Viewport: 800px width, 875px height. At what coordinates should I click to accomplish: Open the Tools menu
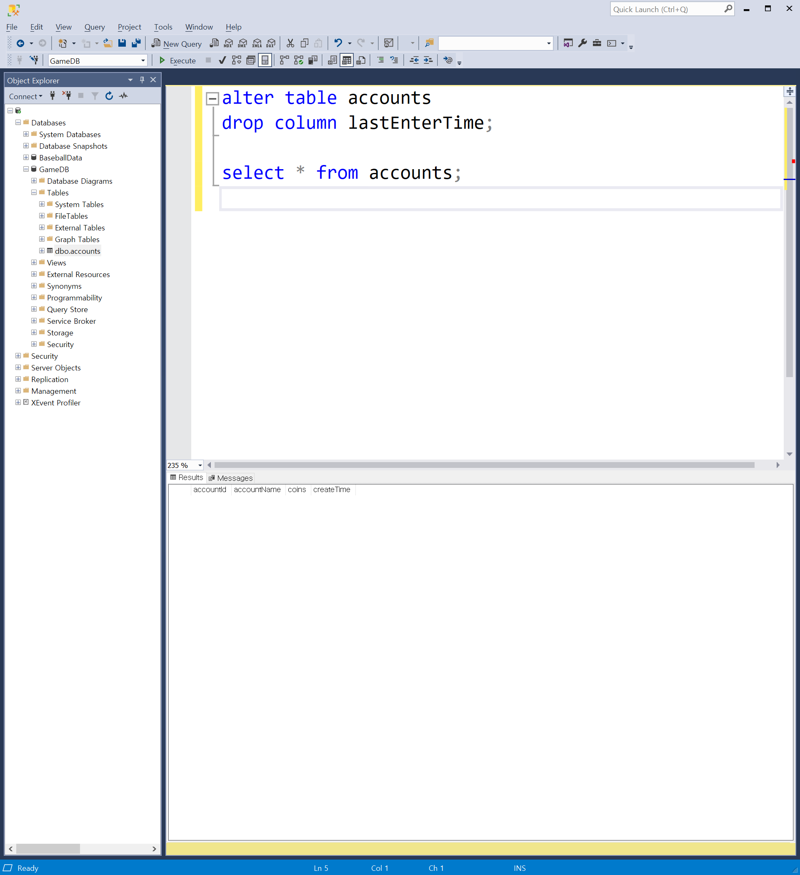[163, 27]
